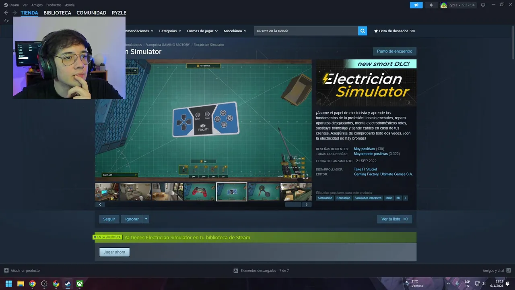Click the Educación tag

(x=343, y=198)
